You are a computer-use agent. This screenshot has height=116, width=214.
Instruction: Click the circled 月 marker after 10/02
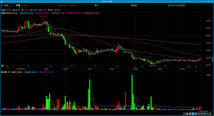188,66
